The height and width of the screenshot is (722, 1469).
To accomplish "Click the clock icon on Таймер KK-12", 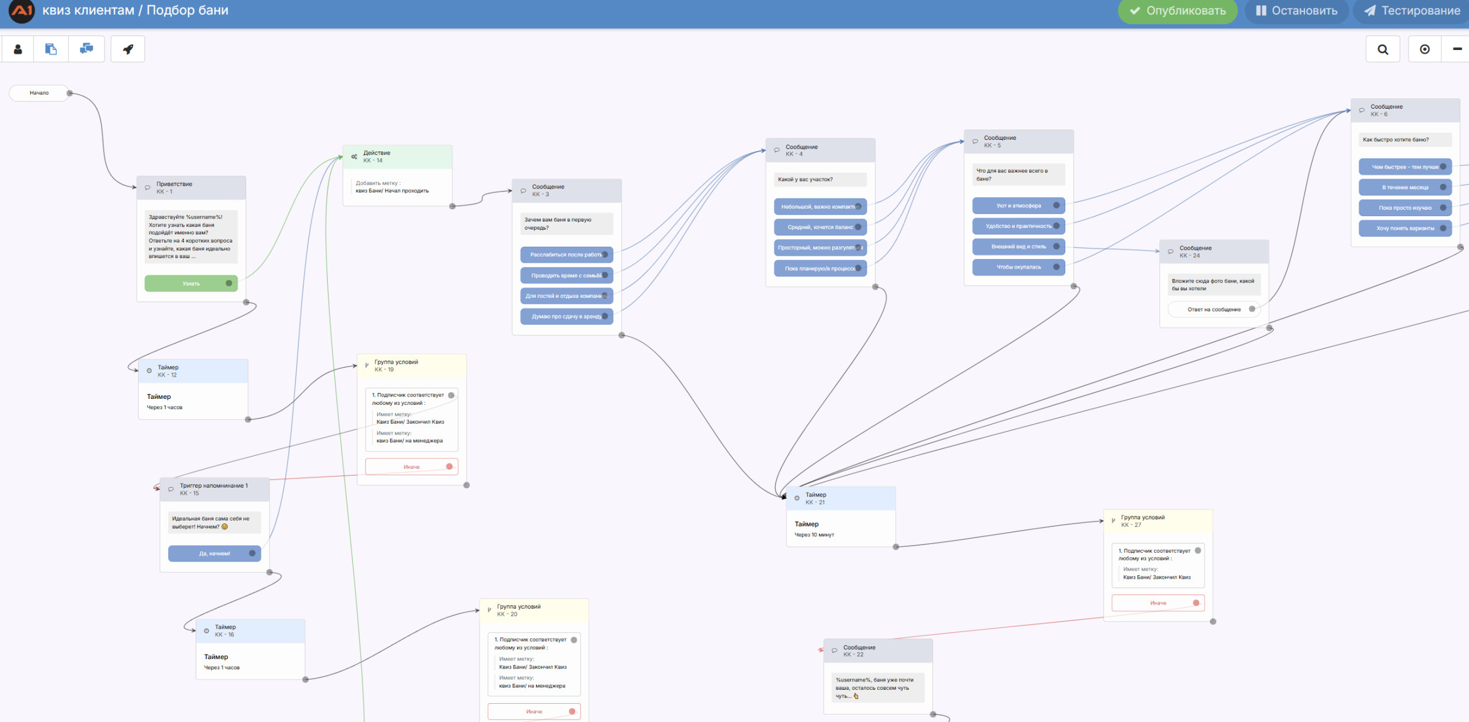I will (x=149, y=371).
